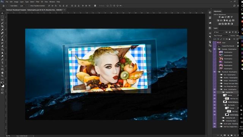Expand the Vertical Box Right group
The width and height of the screenshot is (243, 137).
pos(222,121)
